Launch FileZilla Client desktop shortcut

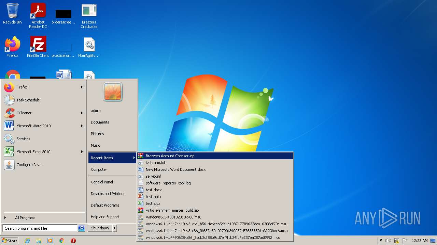(x=38, y=47)
